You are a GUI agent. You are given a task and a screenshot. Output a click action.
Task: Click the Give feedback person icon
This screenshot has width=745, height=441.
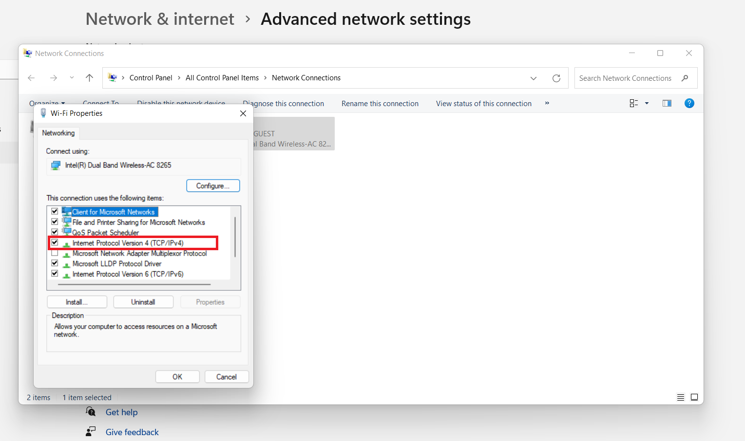pos(91,431)
